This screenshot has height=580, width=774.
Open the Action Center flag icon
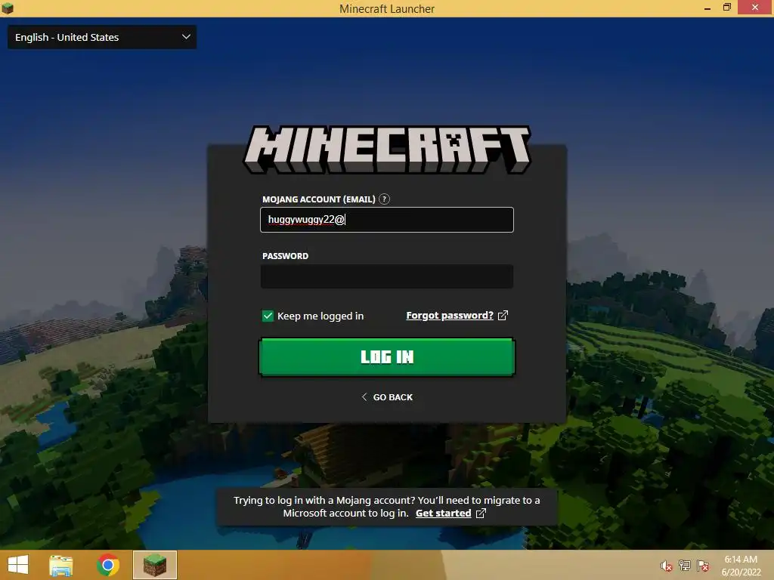pos(703,566)
